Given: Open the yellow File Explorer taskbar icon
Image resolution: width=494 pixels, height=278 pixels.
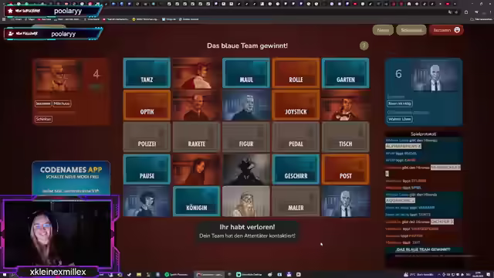Looking at the screenshot, I should click(139, 275).
